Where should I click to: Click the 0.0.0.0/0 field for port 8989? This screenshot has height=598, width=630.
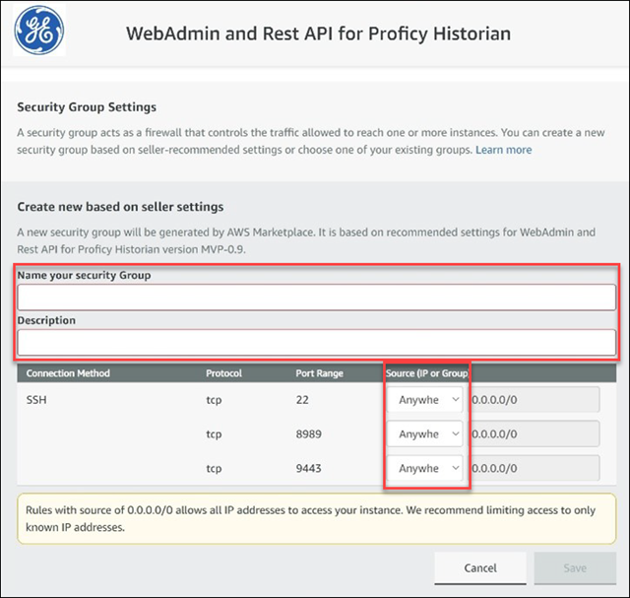(535, 433)
